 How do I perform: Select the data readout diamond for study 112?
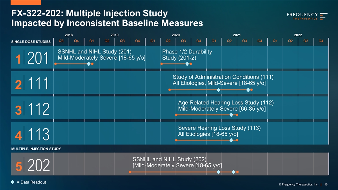[231, 115]
